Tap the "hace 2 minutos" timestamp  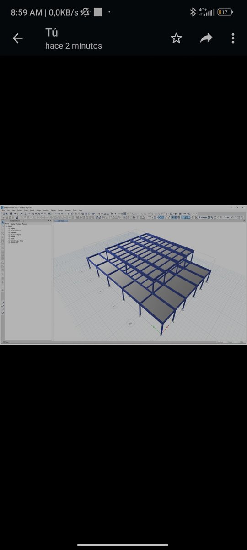click(x=74, y=46)
